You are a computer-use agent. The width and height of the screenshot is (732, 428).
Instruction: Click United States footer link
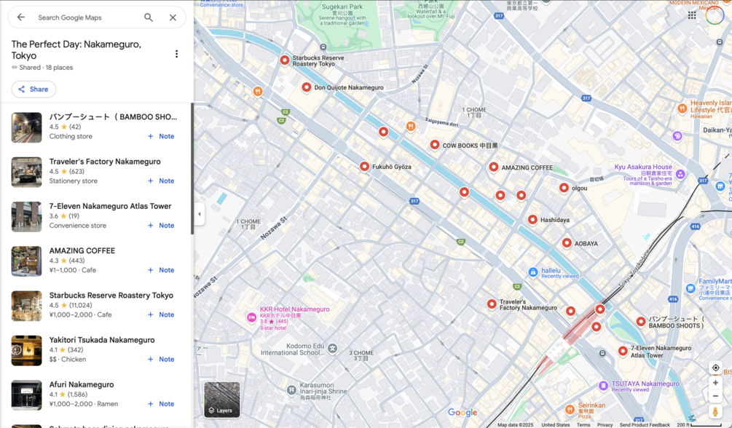(x=556, y=425)
